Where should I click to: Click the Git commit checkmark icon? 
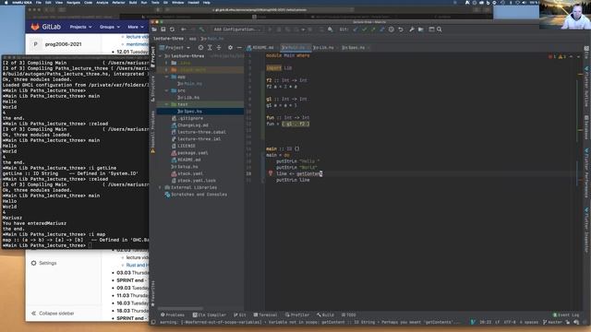point(364,30)
